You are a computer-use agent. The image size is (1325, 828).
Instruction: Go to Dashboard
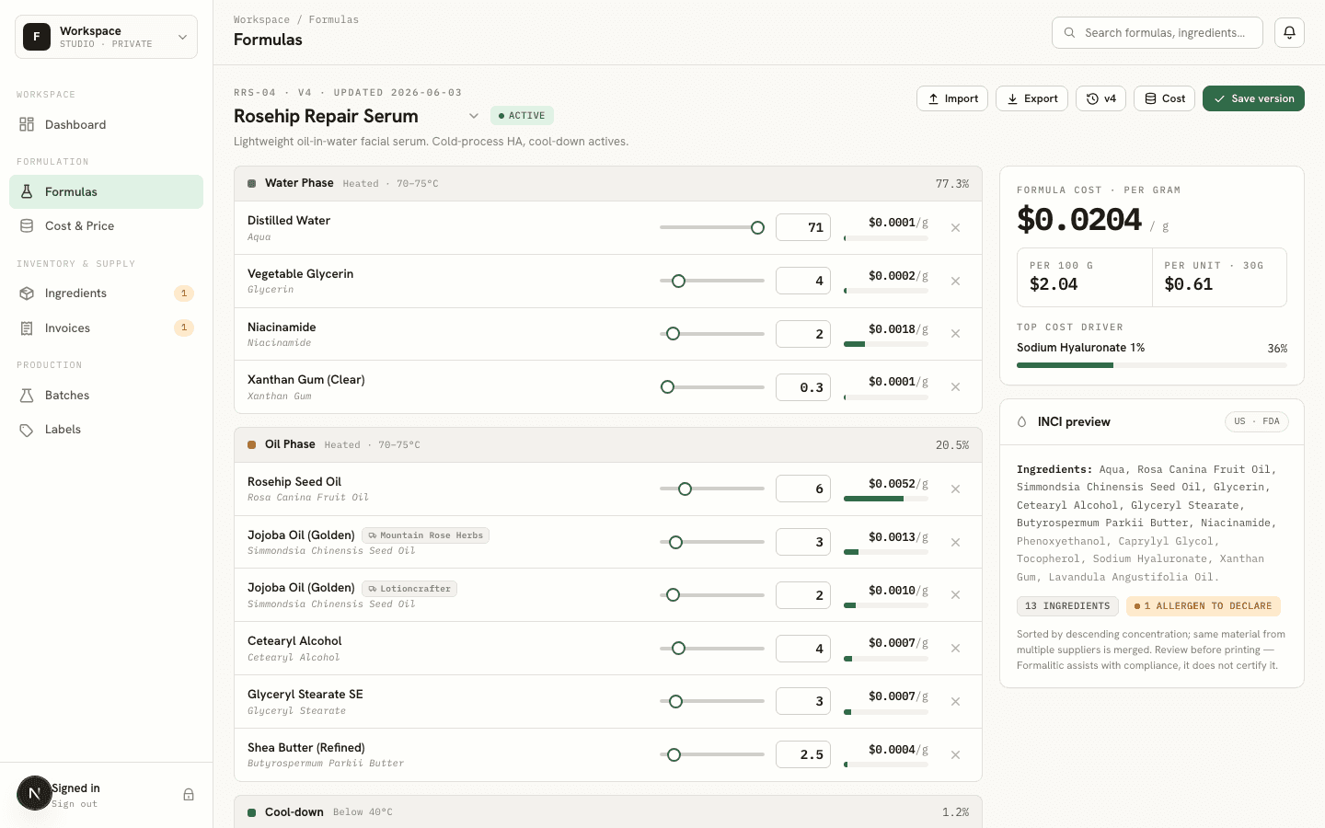coord(107,124)
